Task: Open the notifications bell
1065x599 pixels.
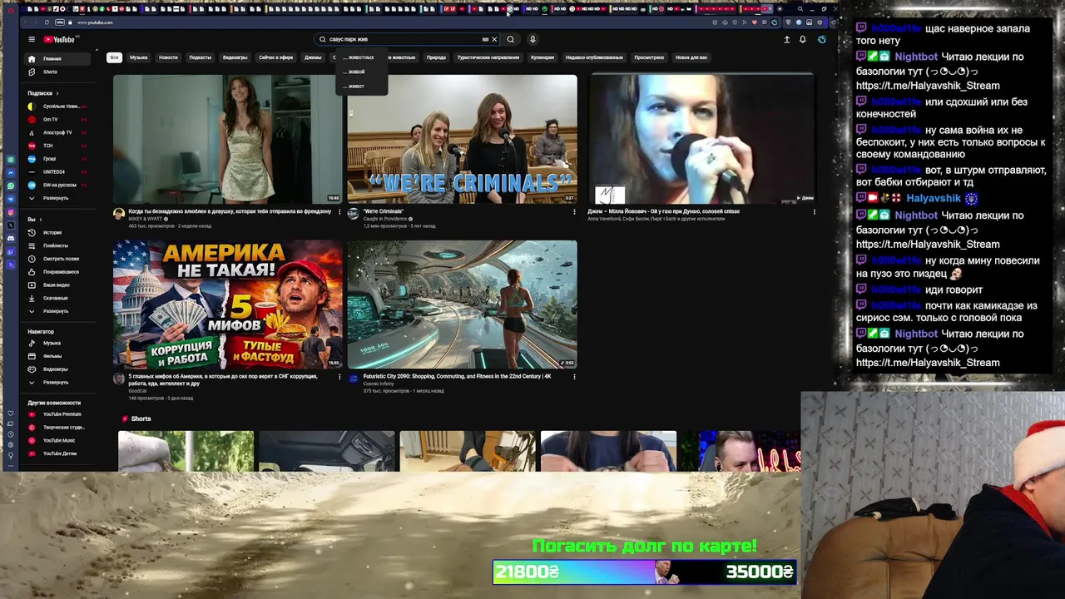Action: [x=803, y=39]
